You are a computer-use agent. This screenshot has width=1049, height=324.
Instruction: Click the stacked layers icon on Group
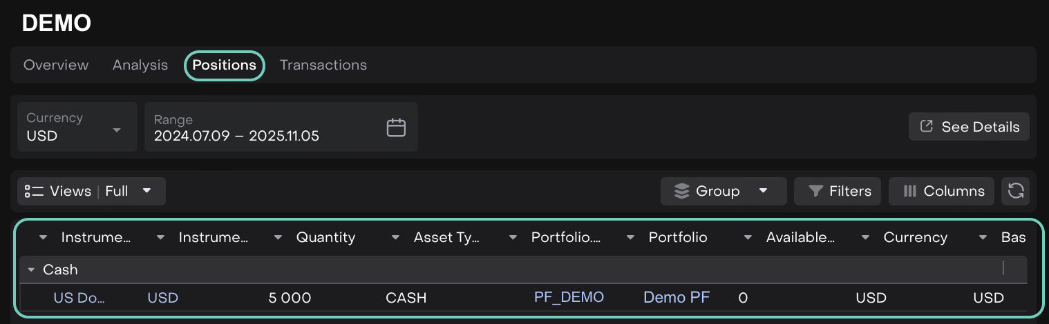click(682, 191)
